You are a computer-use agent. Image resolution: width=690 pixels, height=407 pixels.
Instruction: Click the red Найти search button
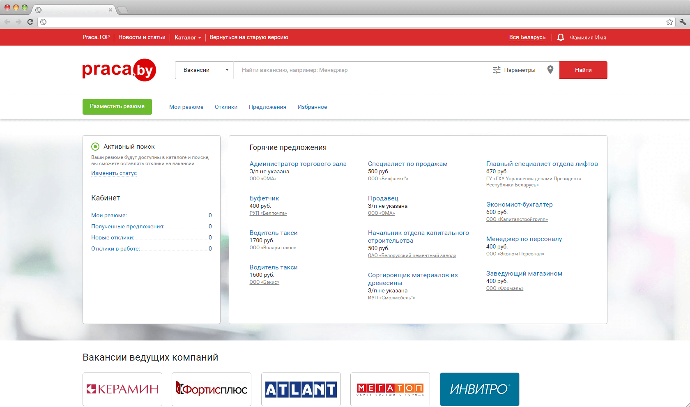[x=583, y=70]
